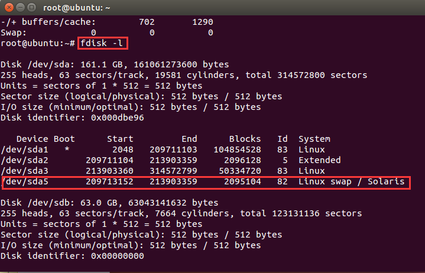Screen dimensions: 425x273
Task: Click the Disk /dev/sda 161.1 GB line
Action: pyautogui.click(x=115, y=65)
